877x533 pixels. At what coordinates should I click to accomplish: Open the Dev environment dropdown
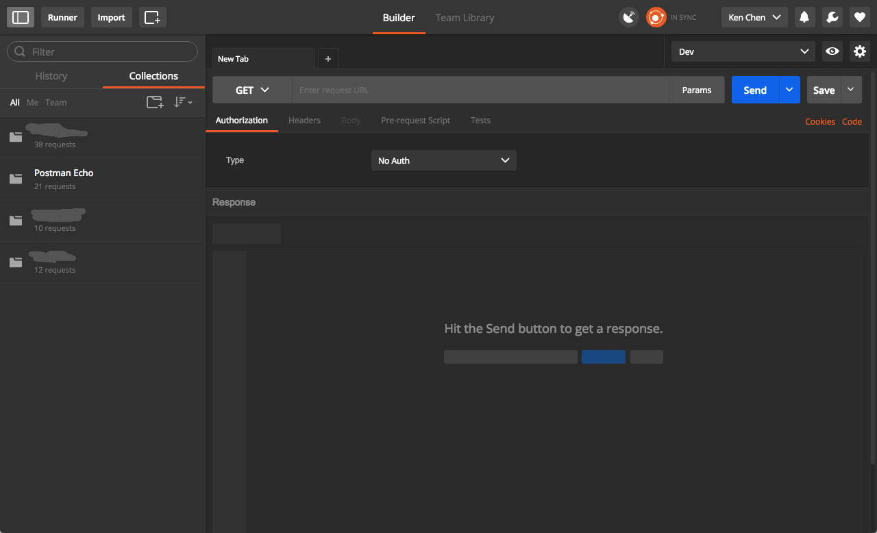(x=743, y=51)
